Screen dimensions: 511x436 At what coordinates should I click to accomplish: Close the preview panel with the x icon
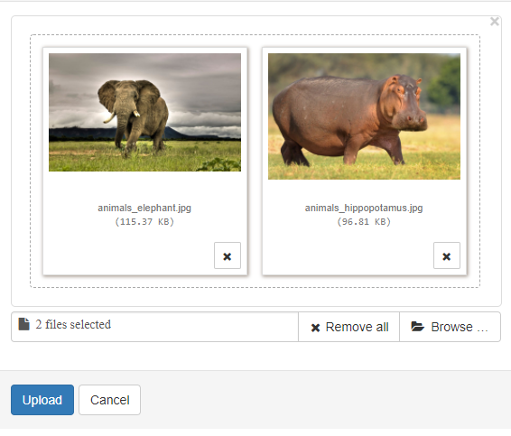point(495,22)
